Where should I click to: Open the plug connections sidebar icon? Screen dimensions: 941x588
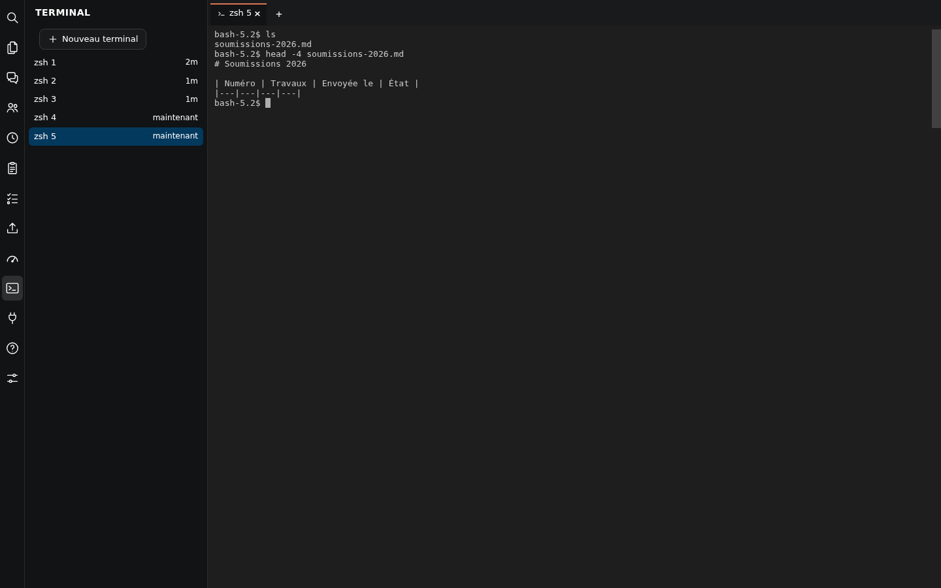pos(12,318)
